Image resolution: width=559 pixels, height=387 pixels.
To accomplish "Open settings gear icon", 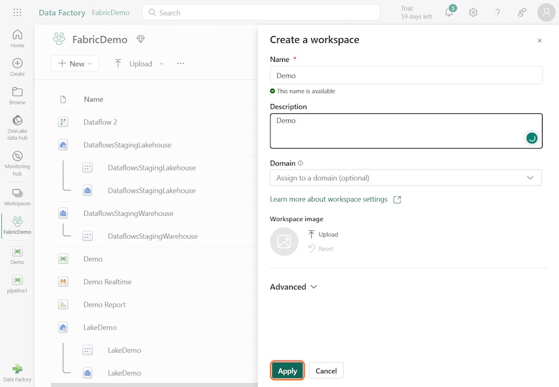I will pyautogui.click(x=473, y=13).
